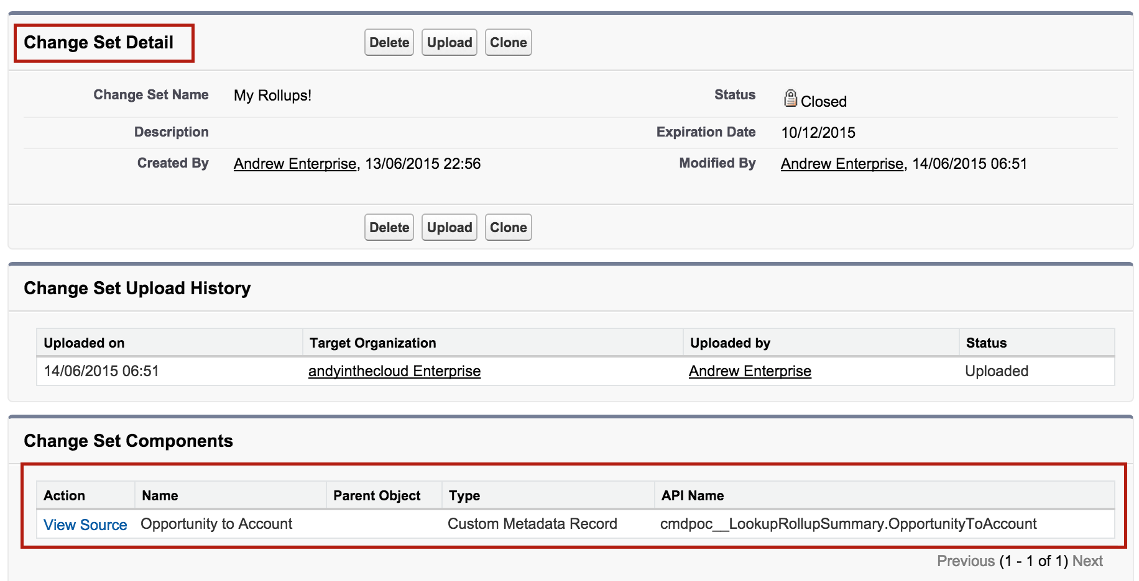1139x581 pixels.
Task: Click the Uploaded on column header
Action: point(84,343)
